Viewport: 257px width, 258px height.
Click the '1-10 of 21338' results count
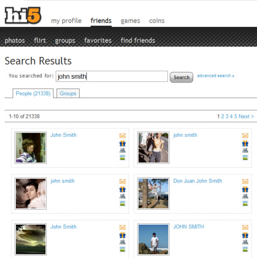pyautogui.click(x=24, y=116)
